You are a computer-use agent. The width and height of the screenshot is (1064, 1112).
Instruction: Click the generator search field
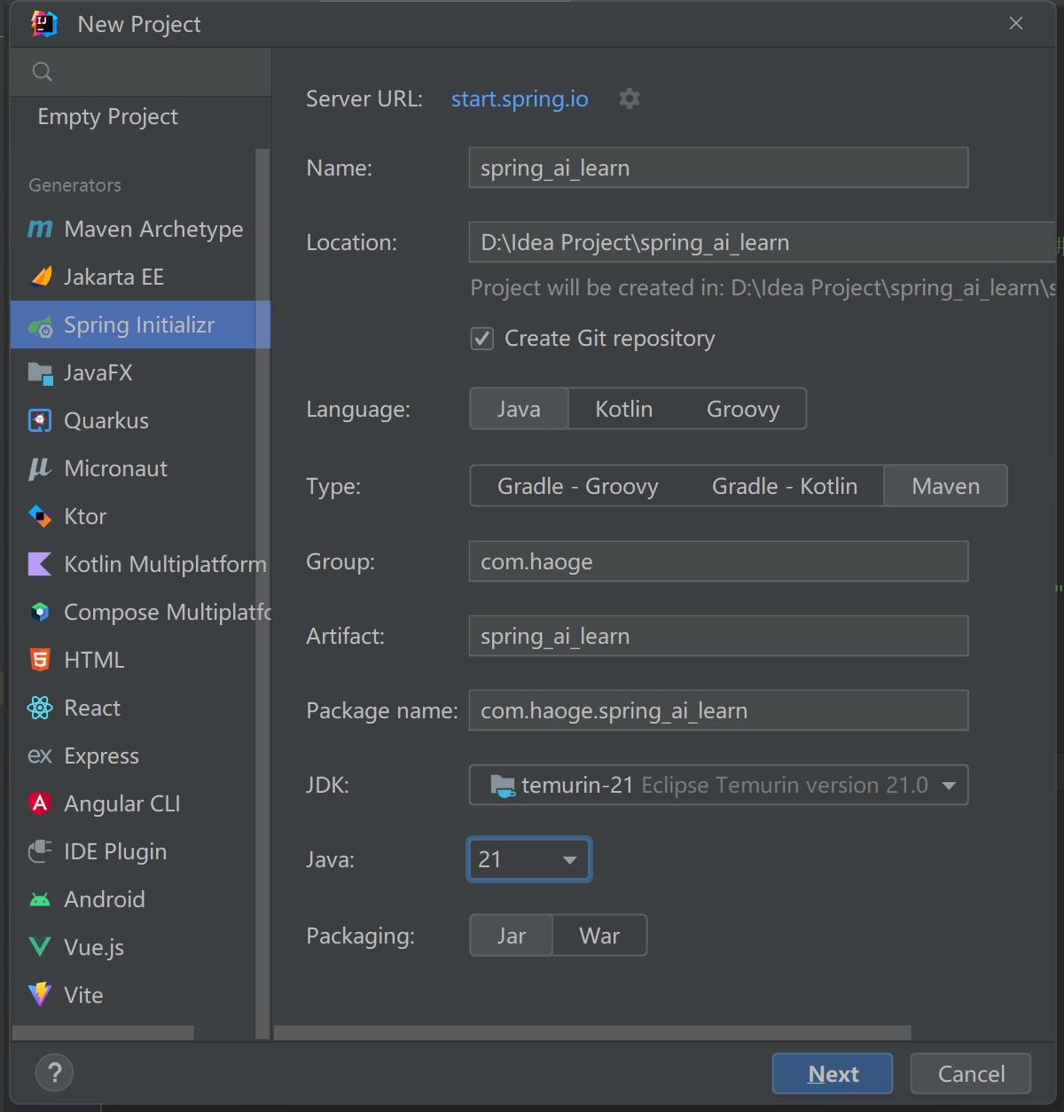[x=141, y=72]
